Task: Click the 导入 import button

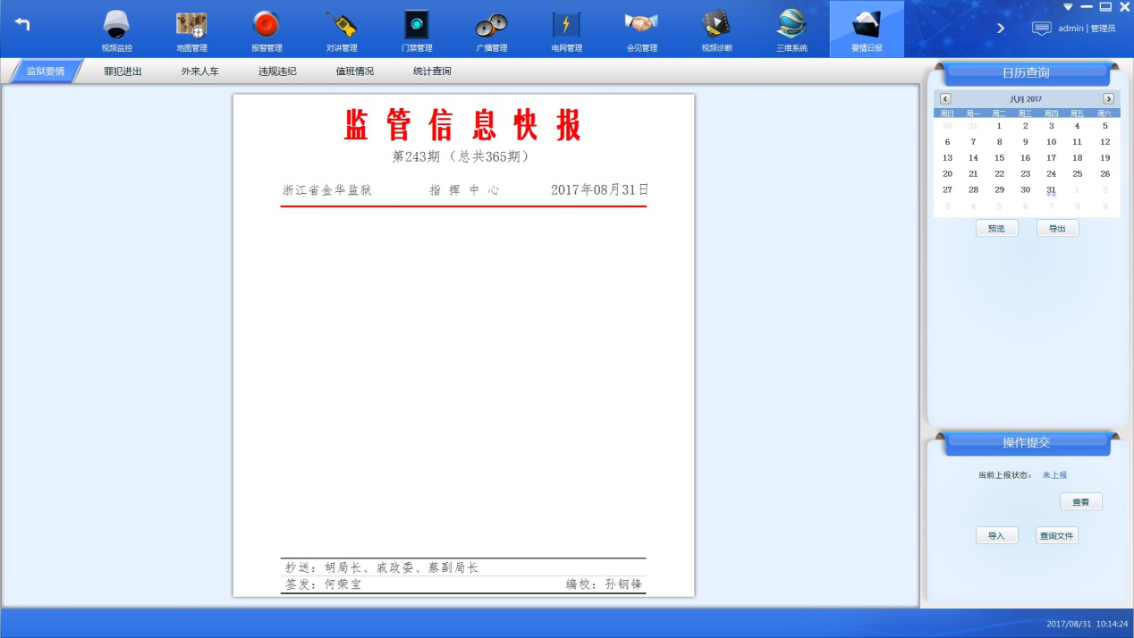Action: (x=996, y=536)
